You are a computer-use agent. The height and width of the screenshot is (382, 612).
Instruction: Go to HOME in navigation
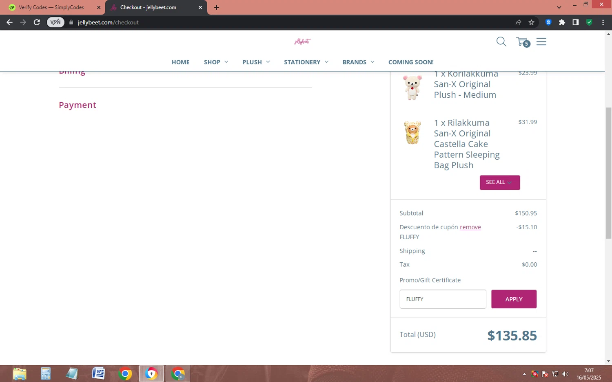coord(180,62)
